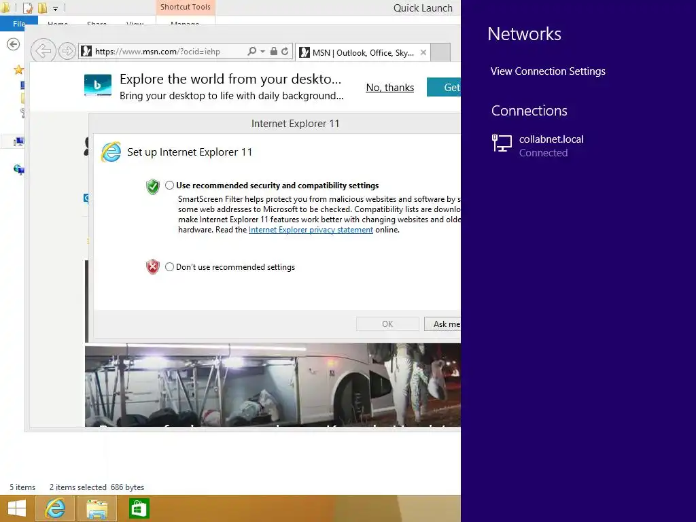Click the wired network connection icon
Screen dimensions: 696x522
tap(502, 143)
